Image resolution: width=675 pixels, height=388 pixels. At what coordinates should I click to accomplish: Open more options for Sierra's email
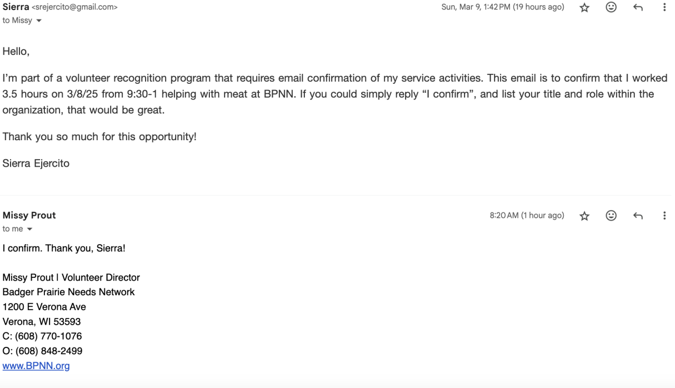pyautogui.click(x=664, y=7)
